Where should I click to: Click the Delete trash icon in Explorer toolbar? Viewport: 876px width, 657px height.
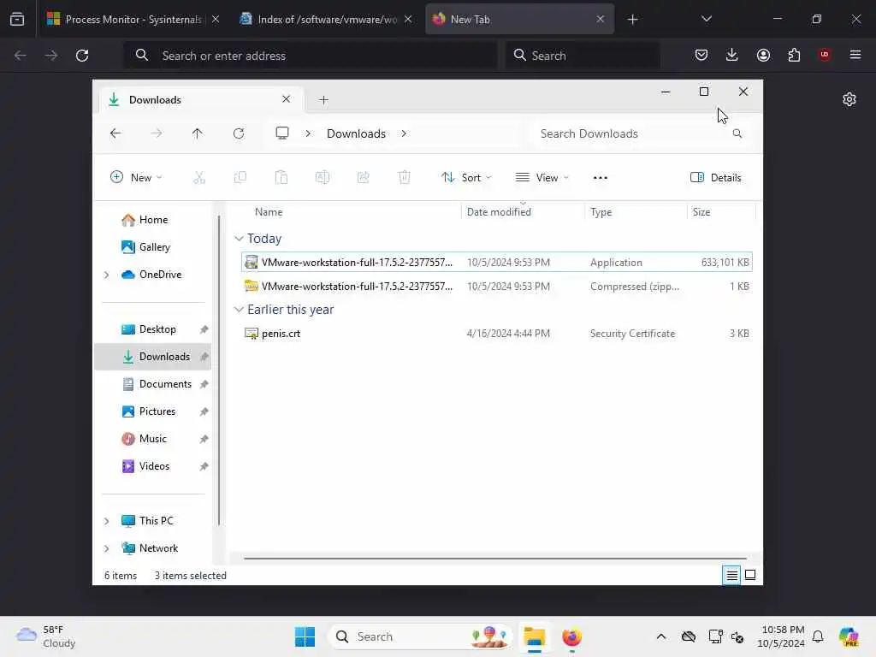(405, 178)
